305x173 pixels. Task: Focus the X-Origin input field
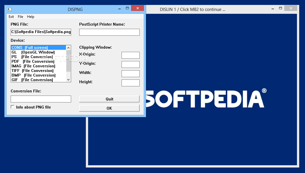130,55
